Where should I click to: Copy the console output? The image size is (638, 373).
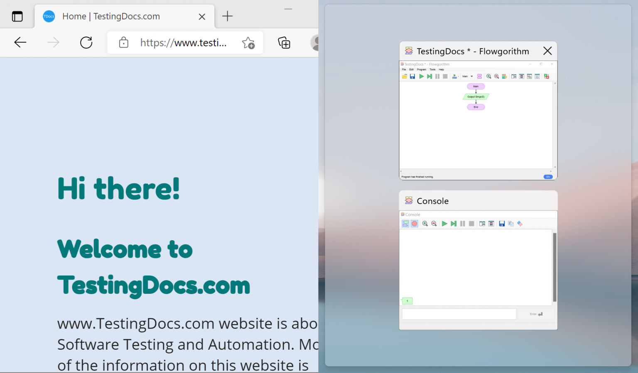point(510,224)
